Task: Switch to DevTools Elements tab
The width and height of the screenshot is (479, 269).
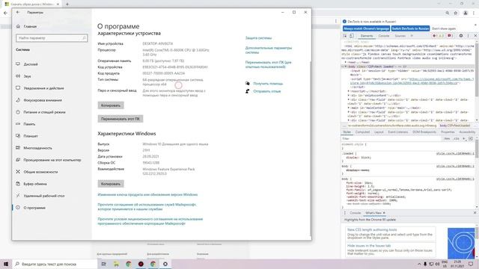Action: point(367,36)
